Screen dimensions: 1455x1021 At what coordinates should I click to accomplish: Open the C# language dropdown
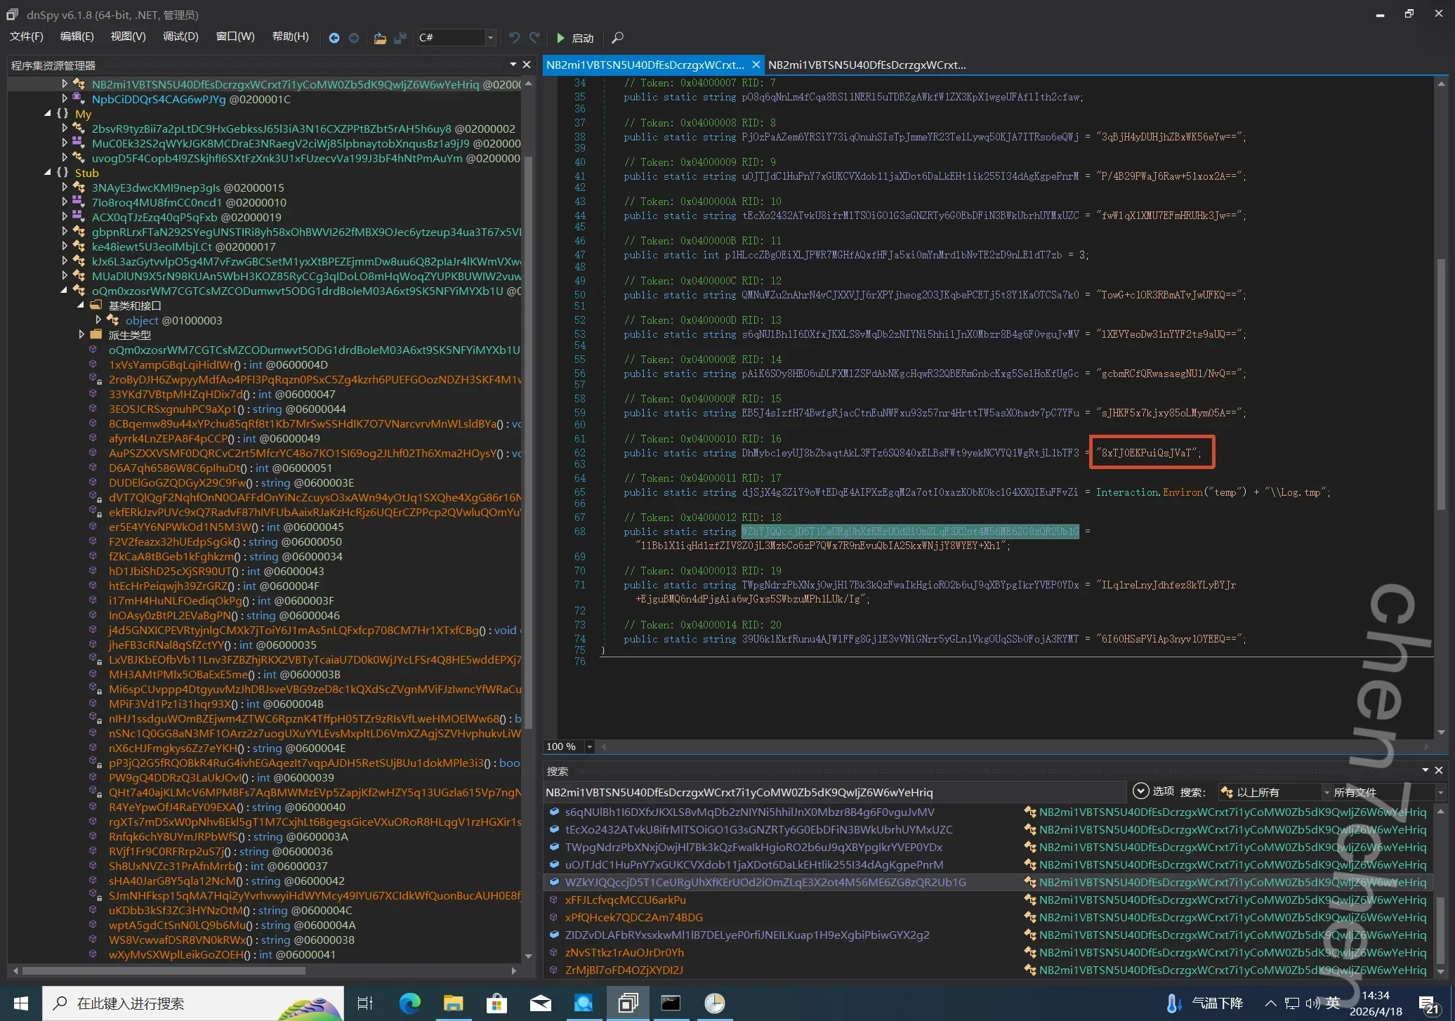point(491,38)
